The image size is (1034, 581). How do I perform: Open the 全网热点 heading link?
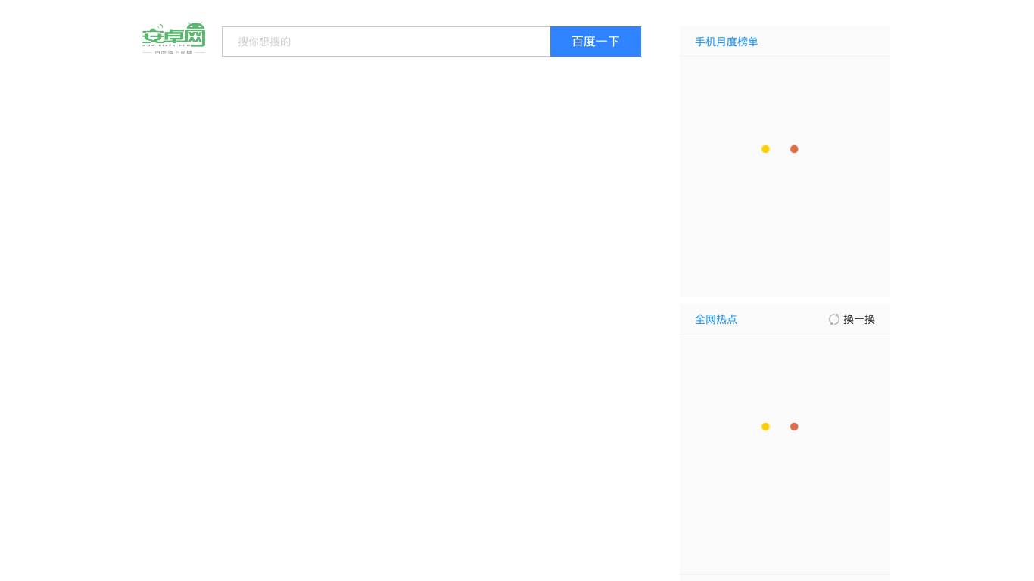[715, 319]
